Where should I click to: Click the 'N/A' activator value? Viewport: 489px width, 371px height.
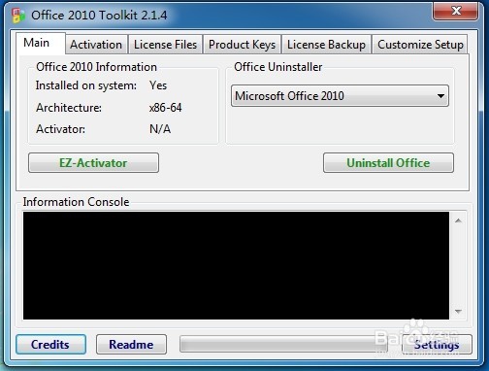[x=160, y=129]
